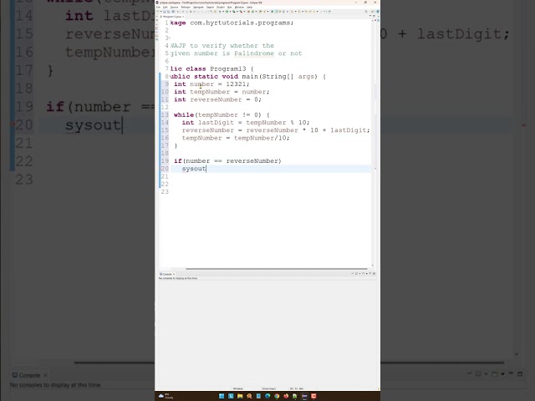Close the Program13.java editor tab
This screenshot has height=401, width=535.
[183, 17]
